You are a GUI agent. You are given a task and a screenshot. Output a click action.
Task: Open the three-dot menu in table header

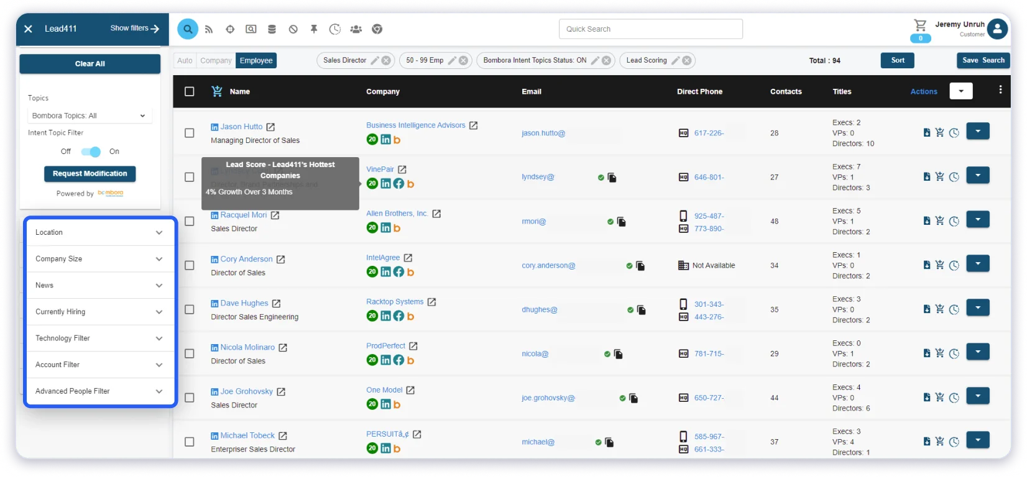coord(1000,90)
